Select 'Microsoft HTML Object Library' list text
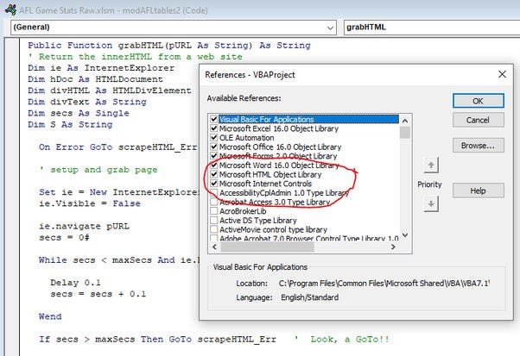Viewport: 520px width, 356px height. coord(270,174)
